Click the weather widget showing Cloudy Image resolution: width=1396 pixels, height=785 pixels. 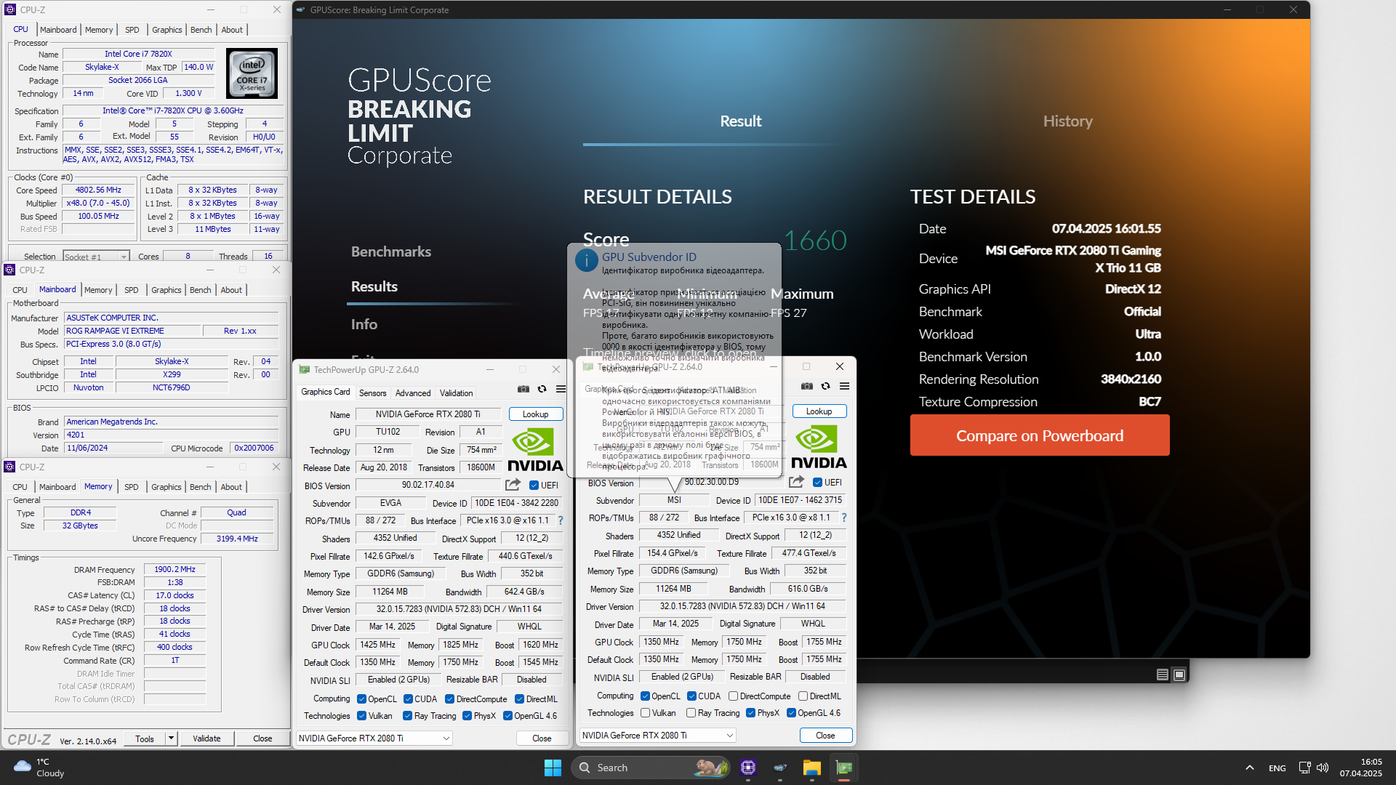coord(40,768)
